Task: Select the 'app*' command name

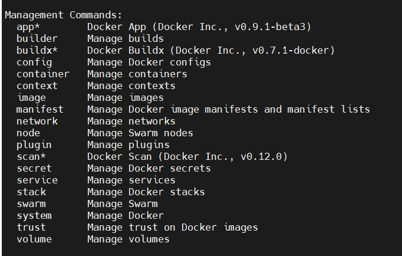Action: click(28, 27)
